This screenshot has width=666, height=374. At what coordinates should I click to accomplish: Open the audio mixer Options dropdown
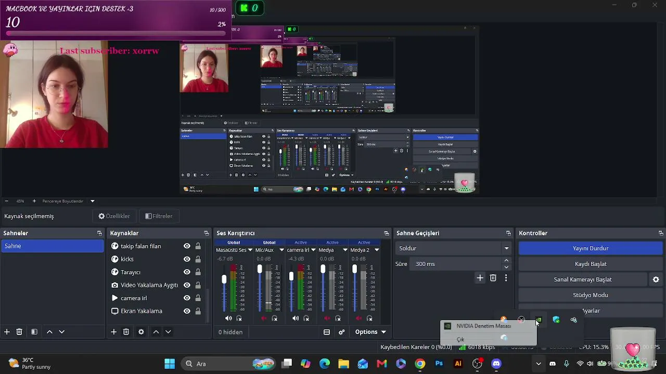(371, 332)
